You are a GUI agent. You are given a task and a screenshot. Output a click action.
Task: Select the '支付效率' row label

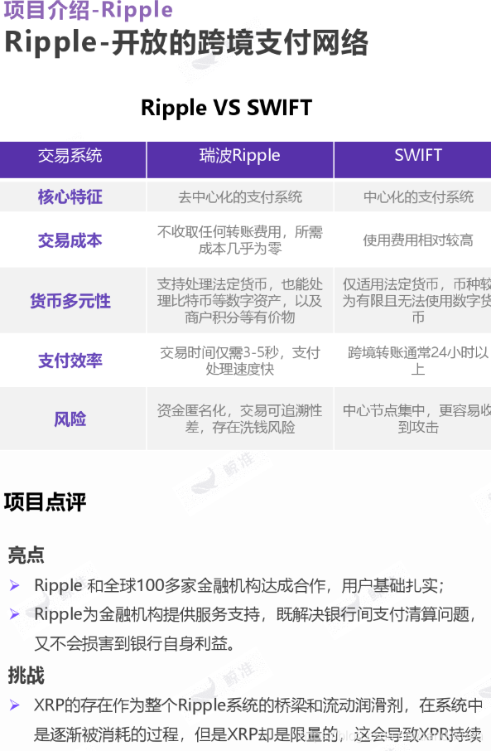[x=70, y=361]
